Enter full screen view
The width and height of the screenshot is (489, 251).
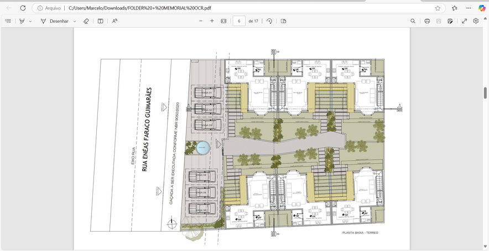[464, 21]
